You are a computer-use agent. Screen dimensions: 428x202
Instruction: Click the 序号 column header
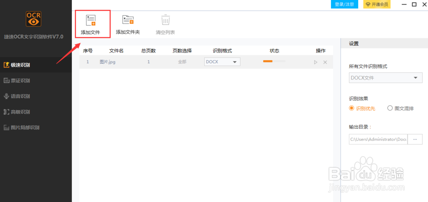(88, 51)
